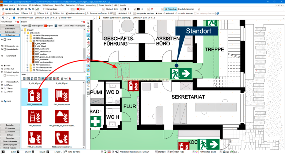The width and height of the screenshot is (285, 154).
Task: Click the magnifier zoom tool in vertical toolbar
Action: (x=88, y=86)
